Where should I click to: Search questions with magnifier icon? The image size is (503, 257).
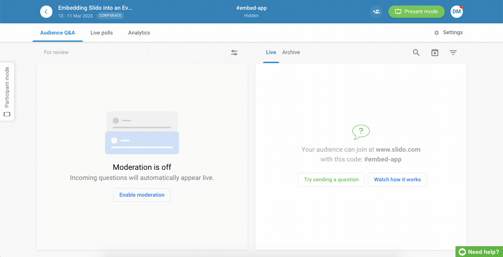coord(416,53)
